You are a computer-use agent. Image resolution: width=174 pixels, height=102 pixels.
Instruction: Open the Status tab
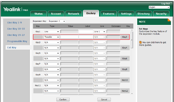click(38, 14)
